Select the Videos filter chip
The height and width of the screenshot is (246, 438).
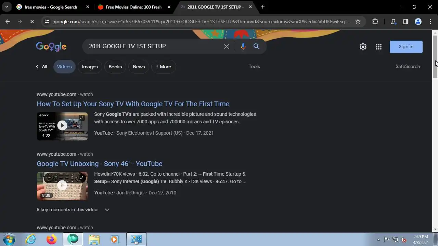point(64,67)
